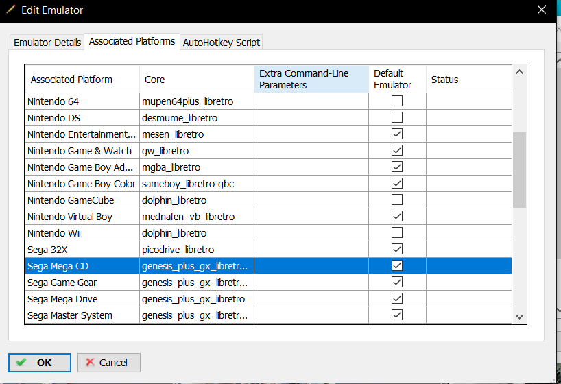Select the Nintendo Game Boy Ad... cell
This screenshot has width=561, height=384.
(82, 167)
